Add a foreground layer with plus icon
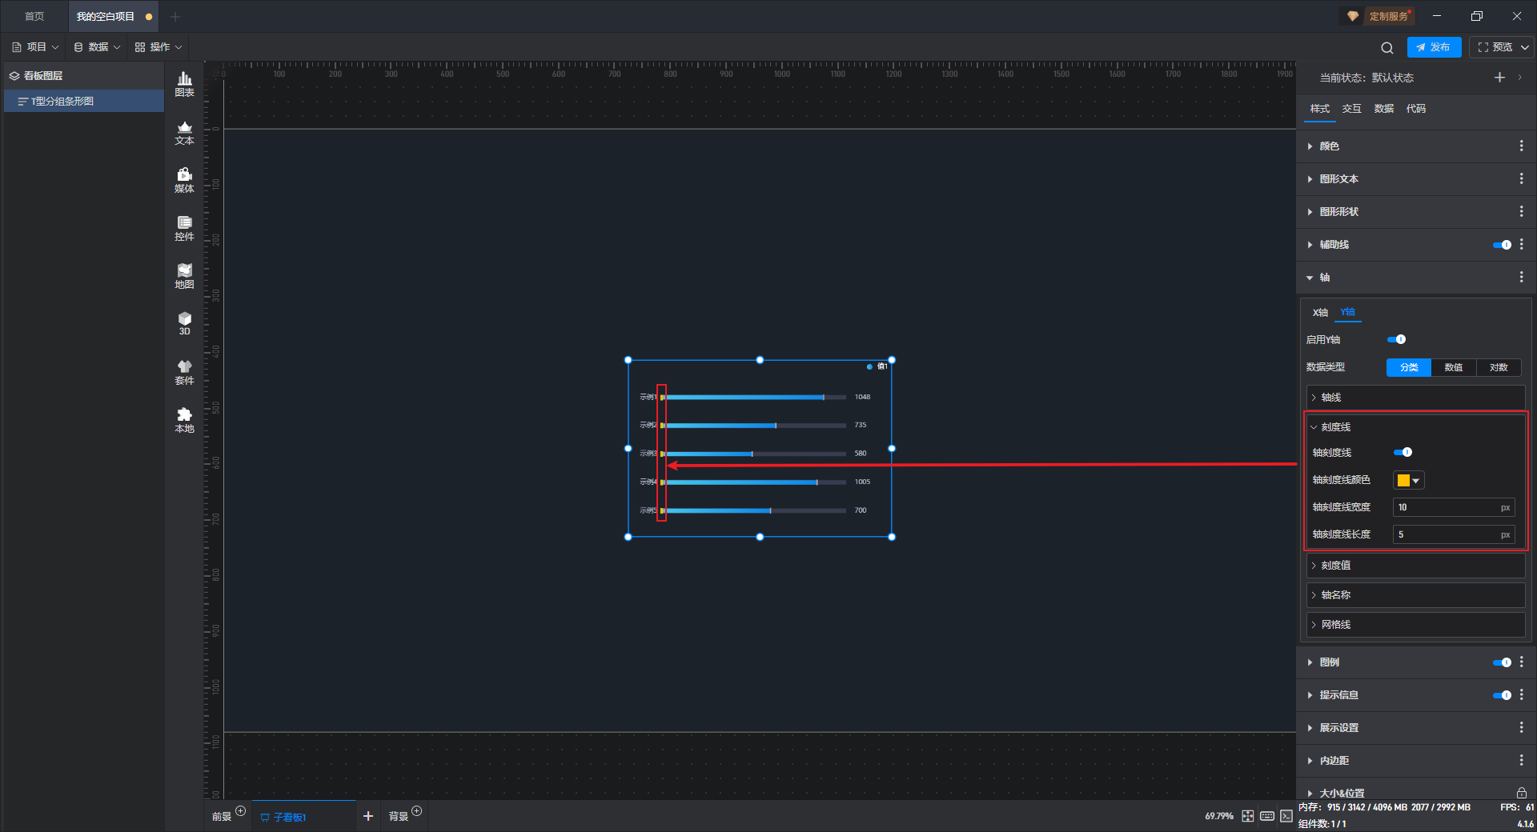 pos(240,811)
